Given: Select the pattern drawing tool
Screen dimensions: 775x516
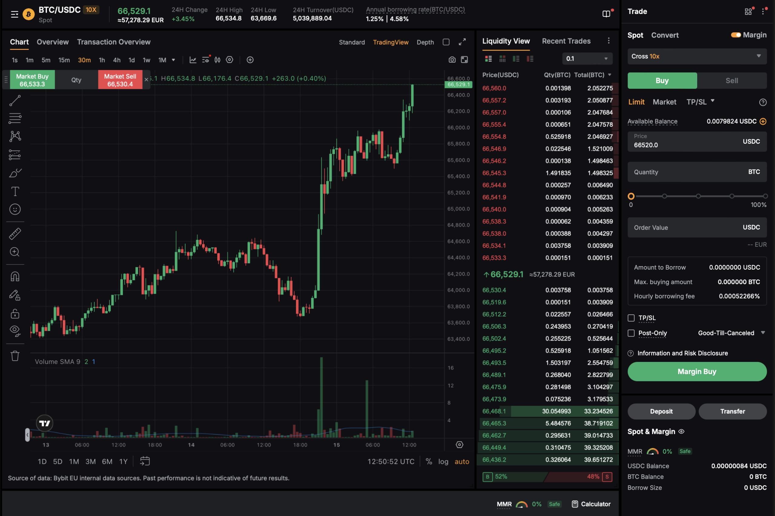Looking at the screenshot, I should tap(15, 136).
